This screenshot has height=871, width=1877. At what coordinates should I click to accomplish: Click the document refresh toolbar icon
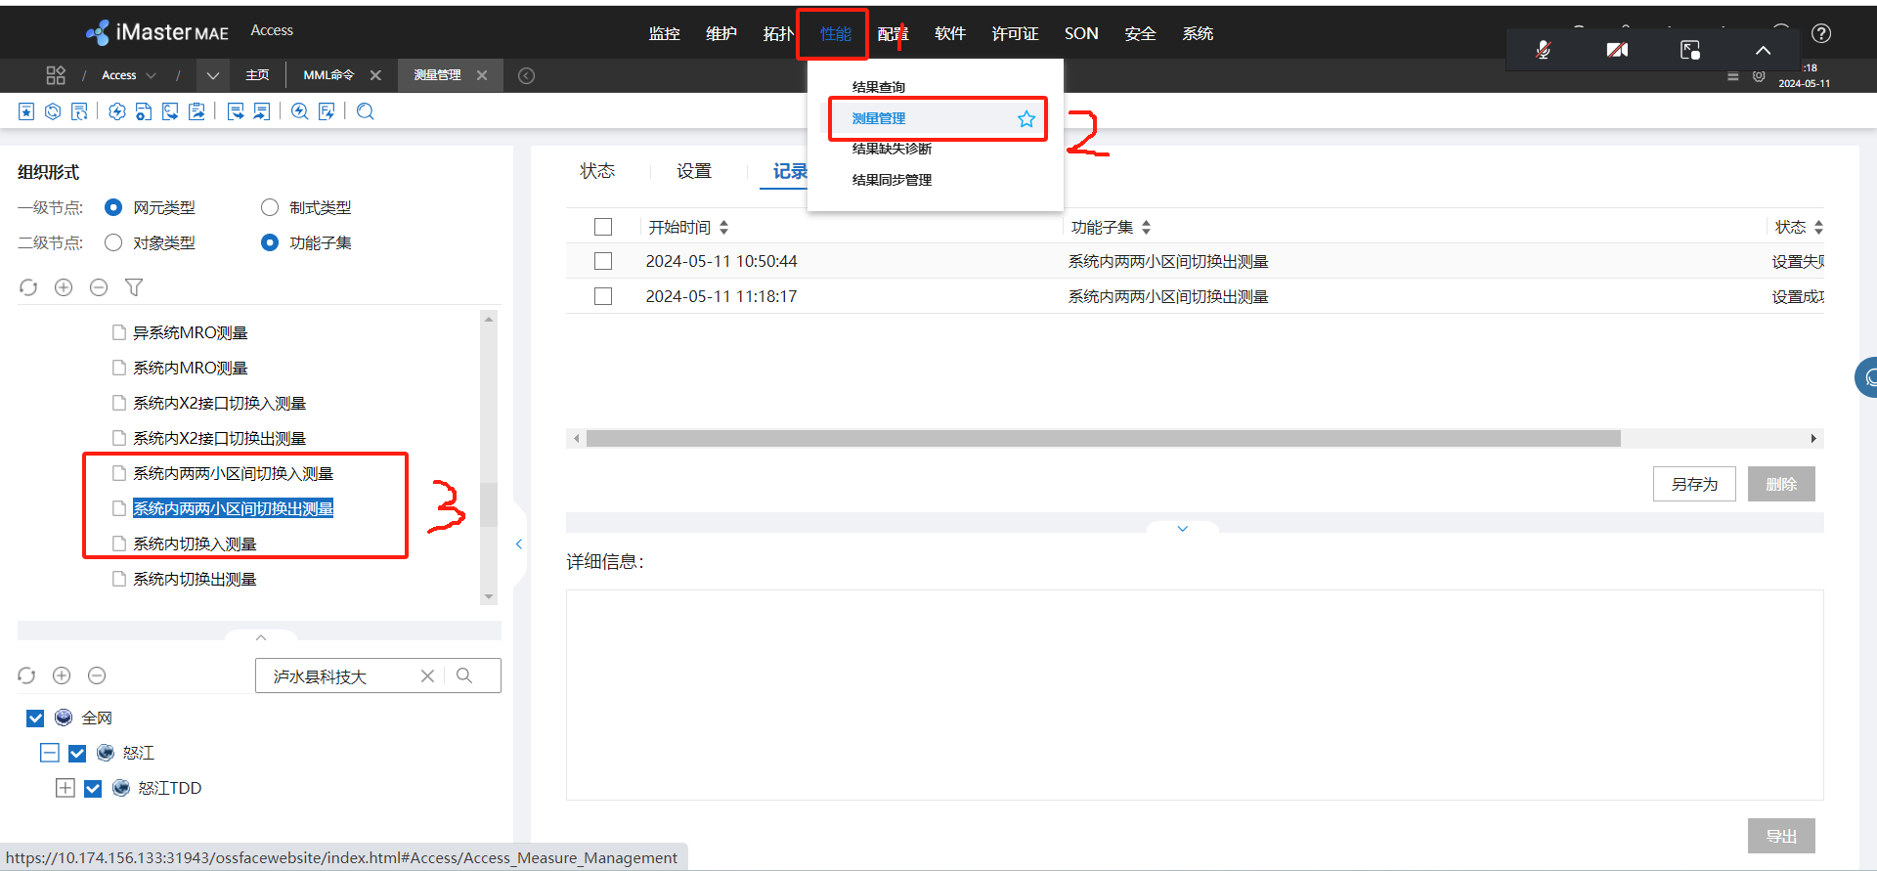coord(80,111)
